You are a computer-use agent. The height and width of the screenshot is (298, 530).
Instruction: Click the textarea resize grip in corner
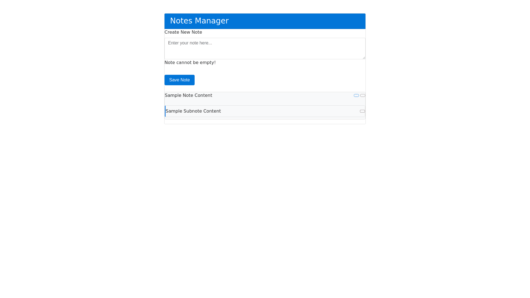coord(364,58)
